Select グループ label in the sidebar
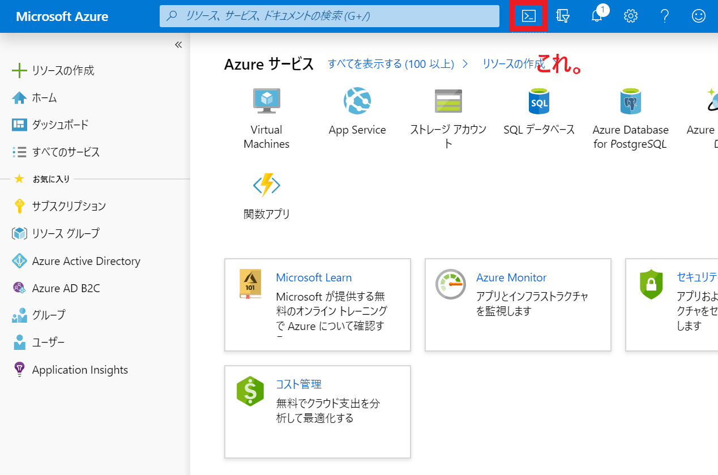The height and width of the screenshot is (475, 718). (49, 315)
